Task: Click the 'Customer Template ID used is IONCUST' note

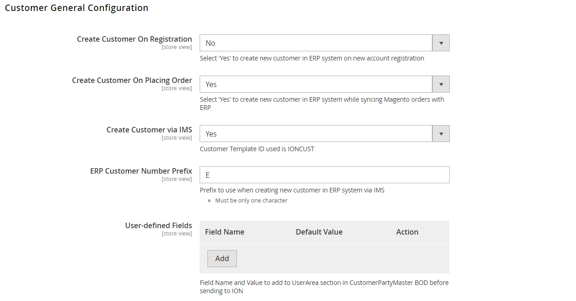Action: (257, 149)
